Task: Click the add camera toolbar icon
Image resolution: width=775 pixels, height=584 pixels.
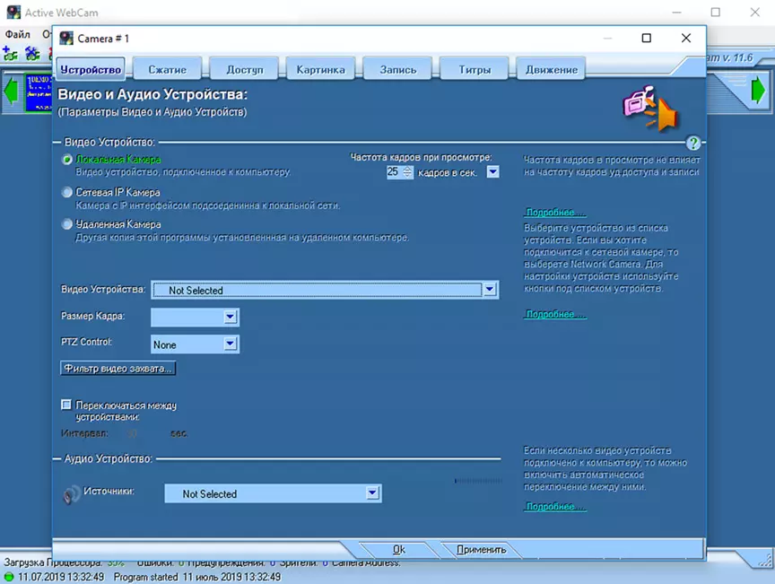Action: 10,54
